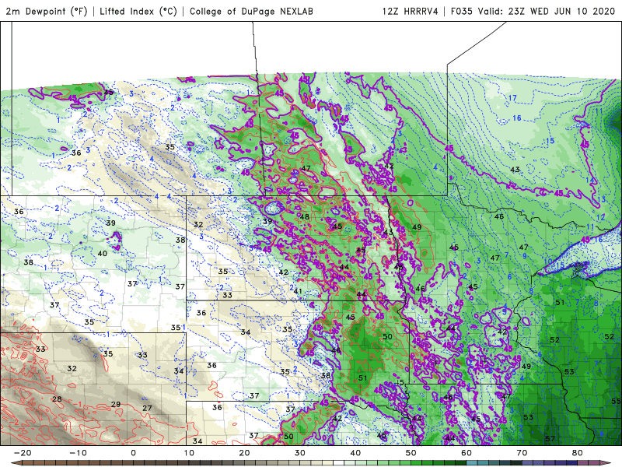Click the 20 label on the color scale
The height and width of the screenshot is (467, 622).
click(x=244, y=453)
